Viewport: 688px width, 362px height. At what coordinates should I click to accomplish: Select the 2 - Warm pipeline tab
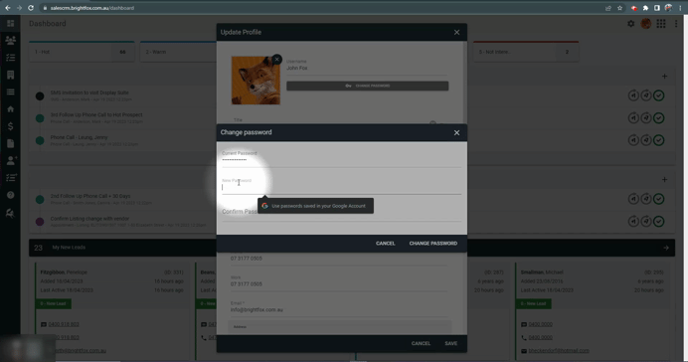point(178,52)
